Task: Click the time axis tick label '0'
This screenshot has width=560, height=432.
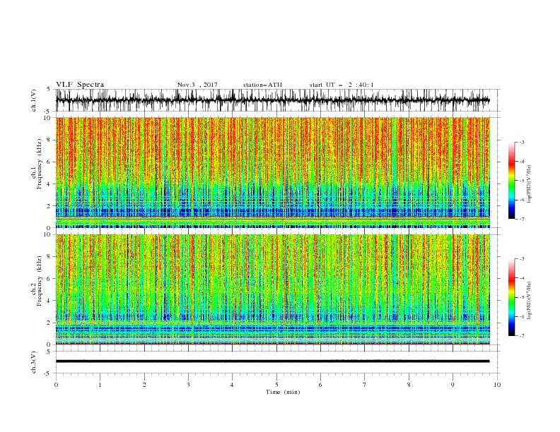Action: click(56, 385)
